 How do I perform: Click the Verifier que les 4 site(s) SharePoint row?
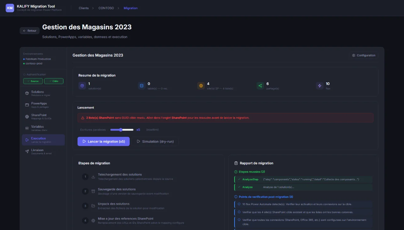tap(303, 212)
